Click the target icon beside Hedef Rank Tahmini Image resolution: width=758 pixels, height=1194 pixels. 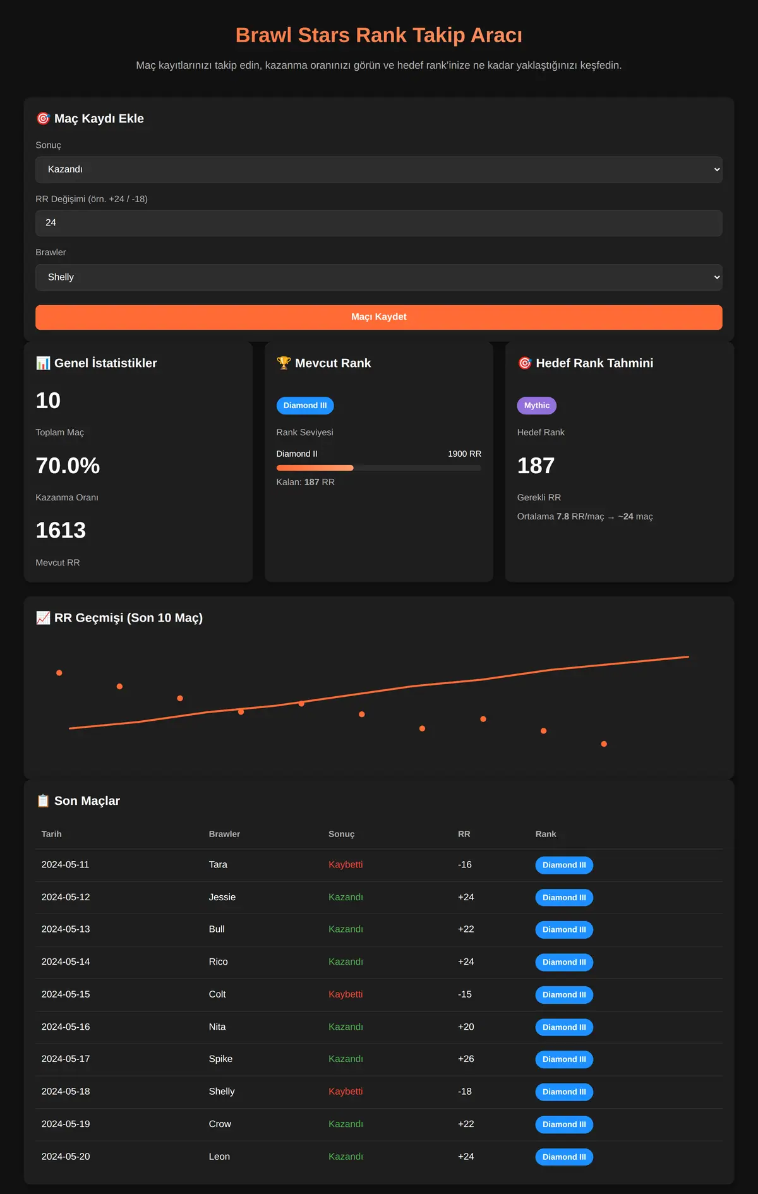[x=524, y=363]
